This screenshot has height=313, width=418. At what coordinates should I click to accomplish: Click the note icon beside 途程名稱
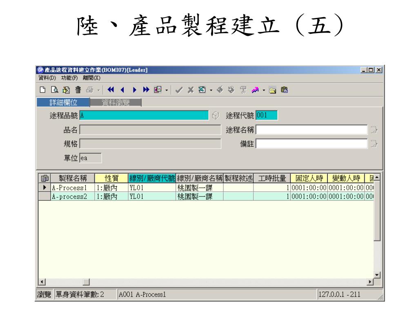click(x=374, y=130)
